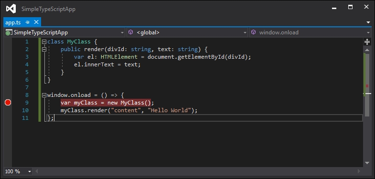The height and width of the screenshot is (179, 375).
Task: Click the highlighted 'new MyClass()' breakpoint line
Action: [106, 103]
